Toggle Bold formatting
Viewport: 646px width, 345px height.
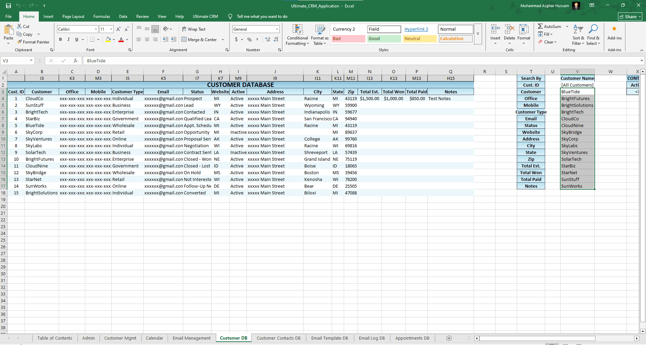pyautogui.click(x=60, y=39)
